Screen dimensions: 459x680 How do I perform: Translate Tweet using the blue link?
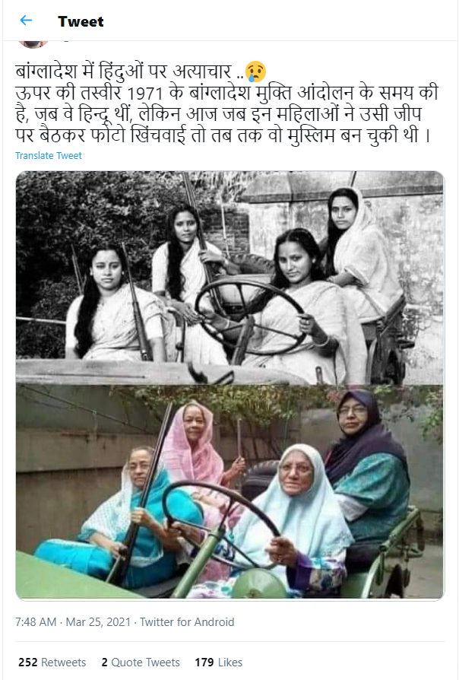pyautogui.click(x=49, y=155)
